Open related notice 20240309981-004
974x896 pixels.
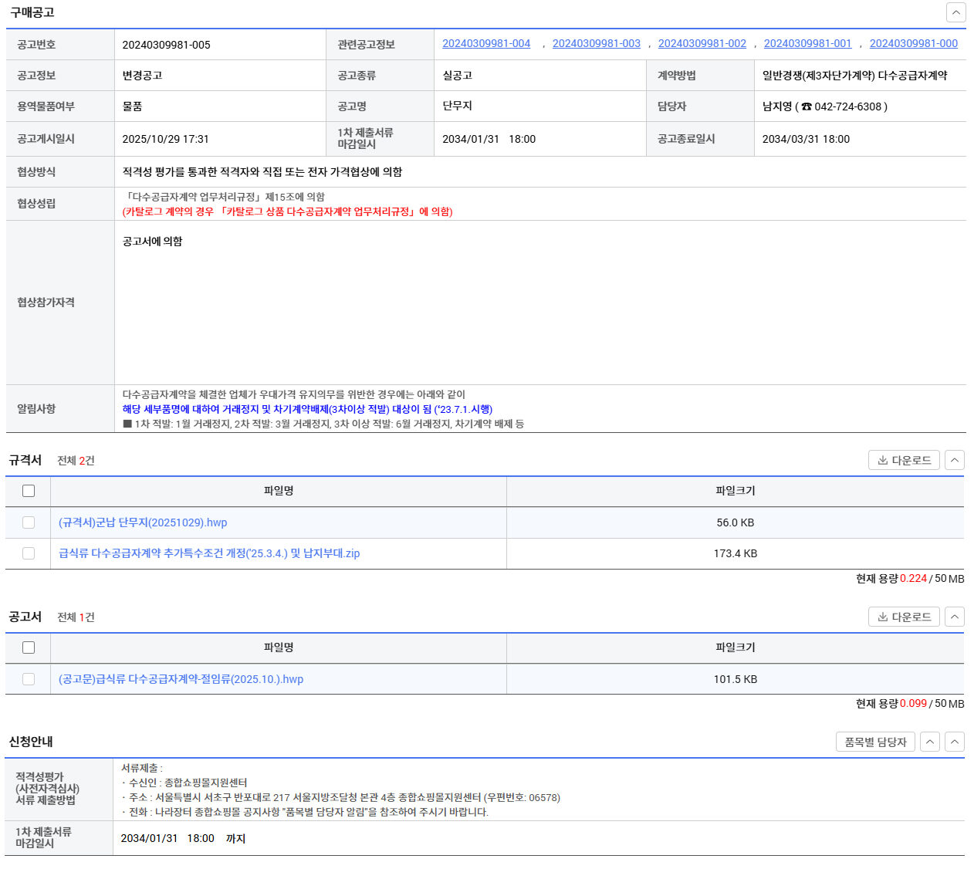[486, 44]
